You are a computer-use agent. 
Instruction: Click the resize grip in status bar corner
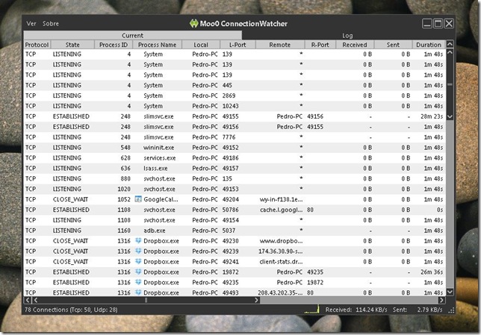pos(451,310)
